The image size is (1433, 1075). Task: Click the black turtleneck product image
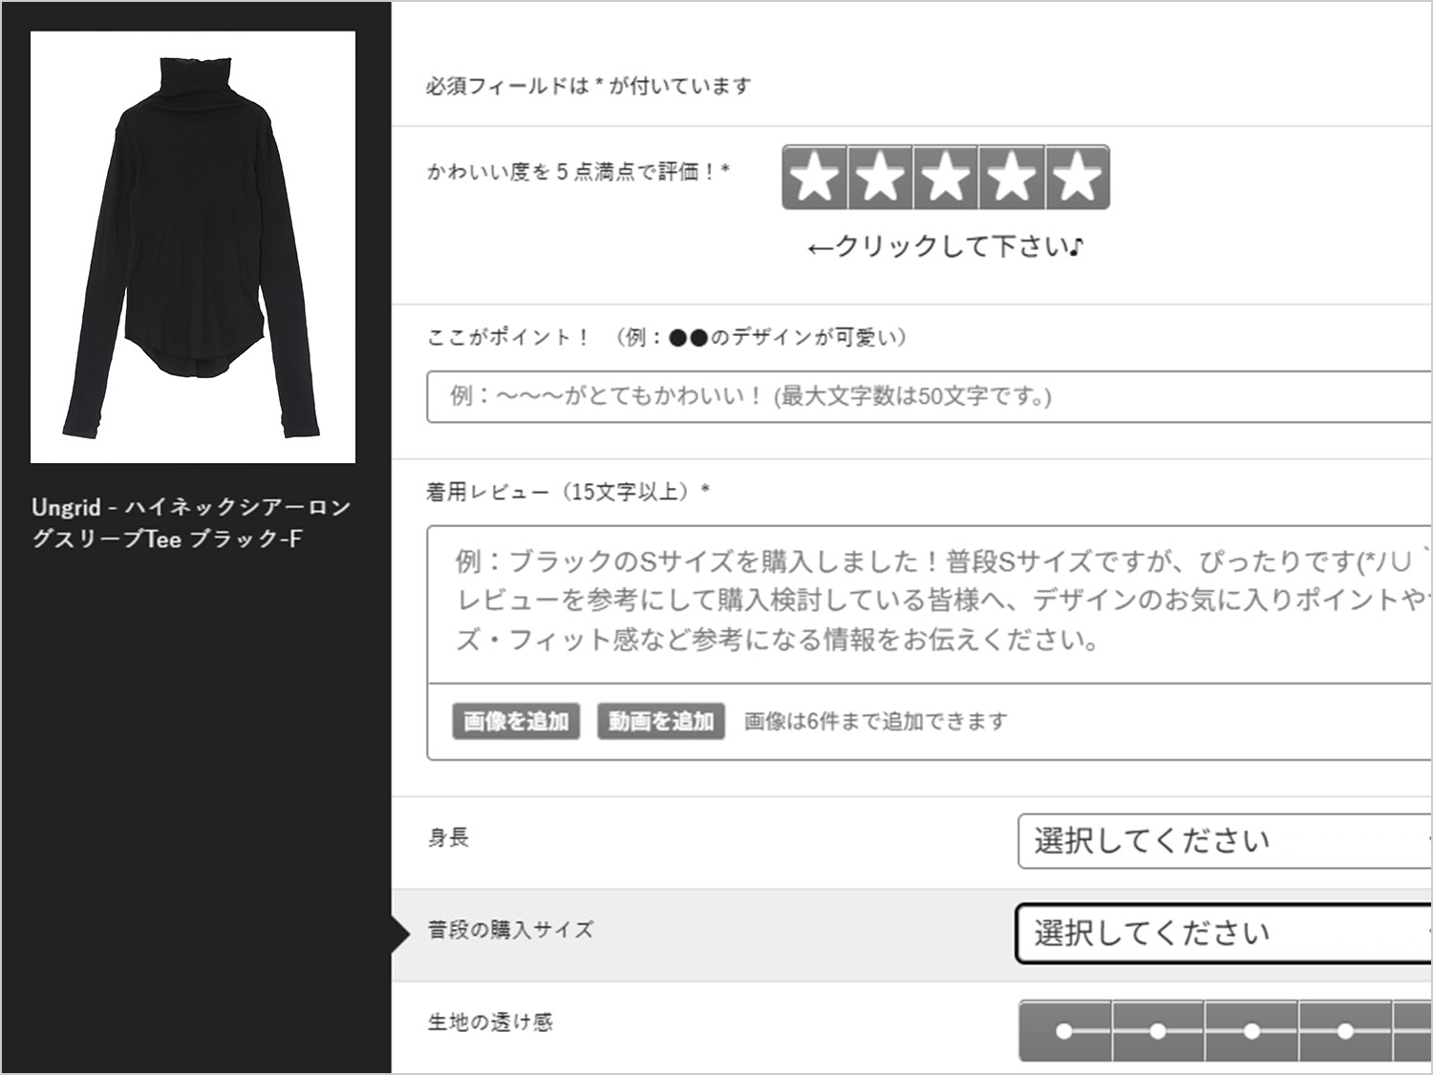193,247
